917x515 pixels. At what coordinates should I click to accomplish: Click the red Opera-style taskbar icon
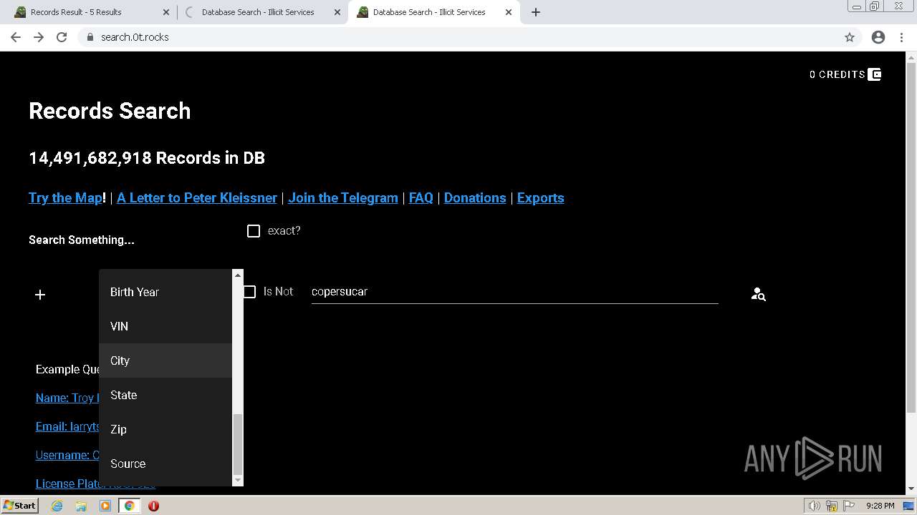pos(153,506)
